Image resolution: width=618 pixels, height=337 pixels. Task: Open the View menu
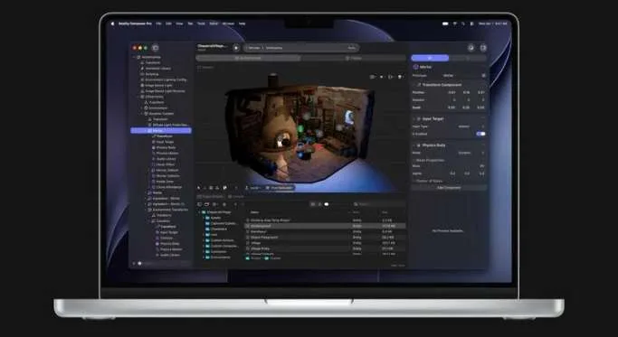179,23
